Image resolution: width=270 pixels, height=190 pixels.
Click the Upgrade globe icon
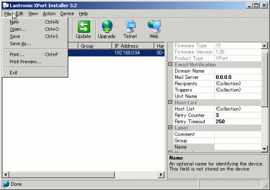pos(107,26)
